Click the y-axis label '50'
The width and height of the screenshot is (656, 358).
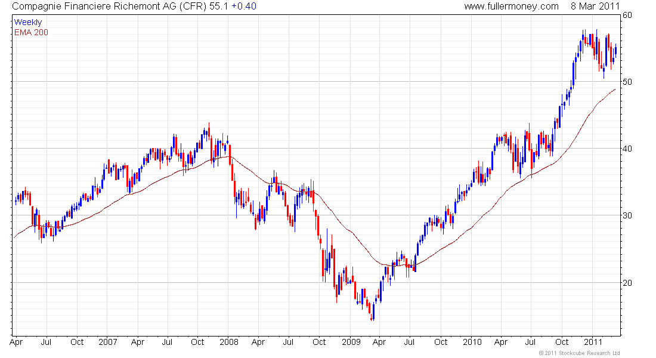click(x=627, y=82)
